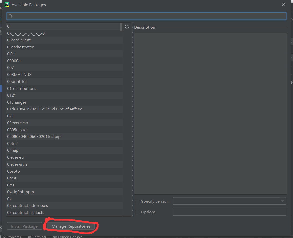Select the 0-._.-._ dashed package row
Image resolution: width=293 pixels, height=238 pixels.
[x=64, y=33]
